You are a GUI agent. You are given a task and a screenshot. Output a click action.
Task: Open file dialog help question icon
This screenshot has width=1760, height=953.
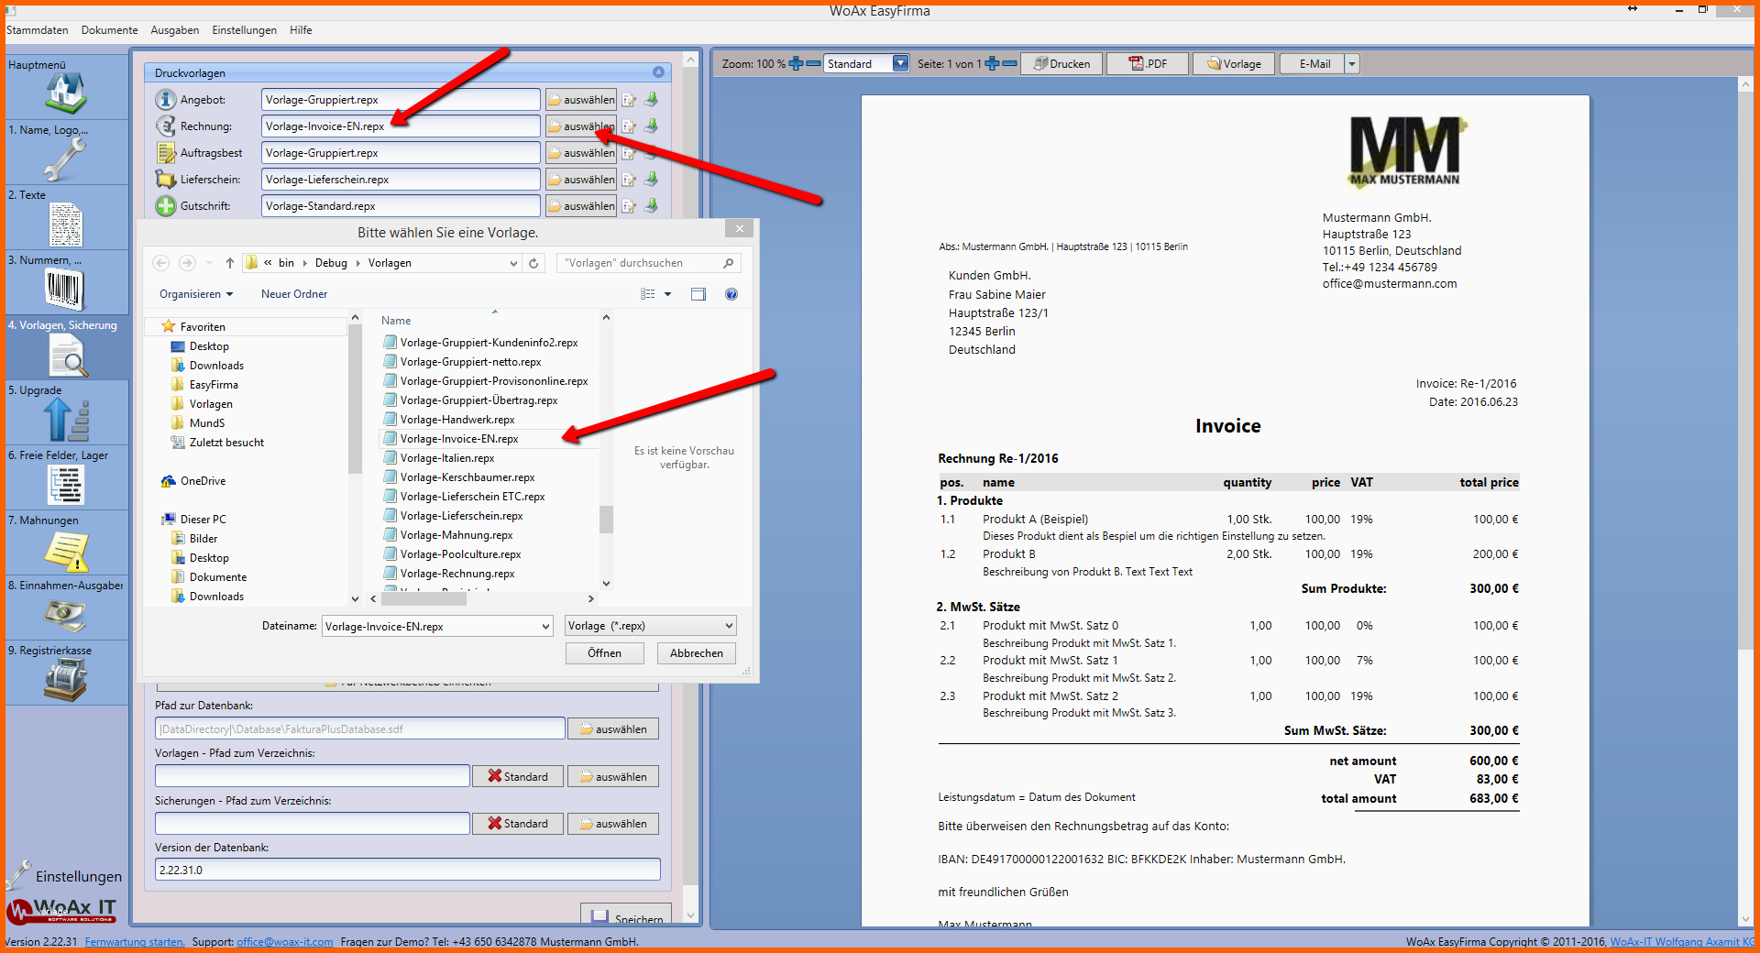click(731, 294)
